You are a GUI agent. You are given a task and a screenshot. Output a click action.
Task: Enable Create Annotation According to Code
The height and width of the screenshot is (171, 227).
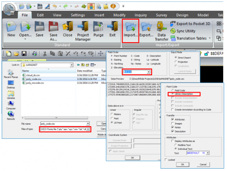(172, 109)
